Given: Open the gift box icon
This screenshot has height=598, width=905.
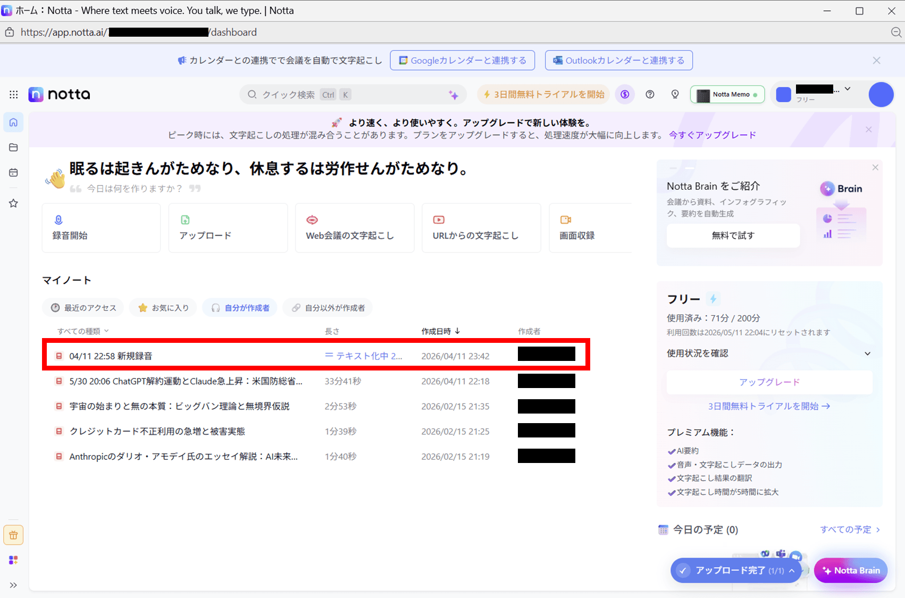Looking at the screenshot, I should pyautogui.click(x=13, y=535).
